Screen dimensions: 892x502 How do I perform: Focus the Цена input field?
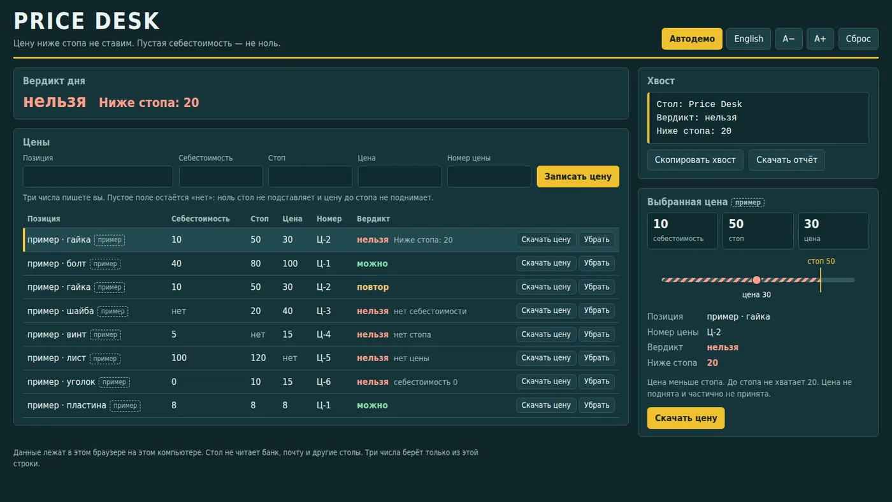400,176
